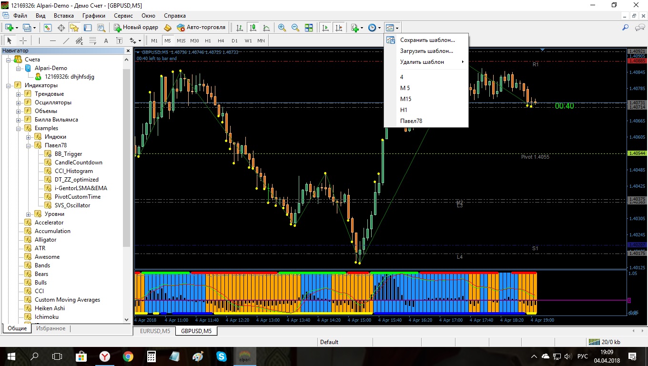Viewport: 648px width, 366px height.
Task: Toggle the Navigator panel star-folder icon
Action: 74,28
